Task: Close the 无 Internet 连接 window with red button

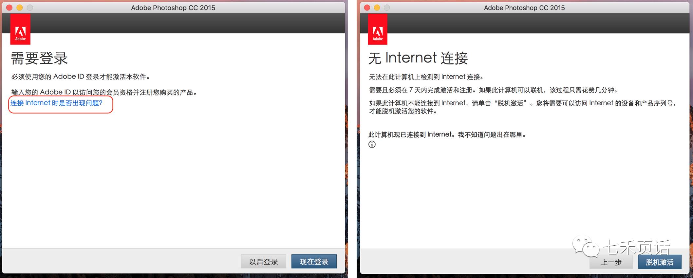Action: click(367, 8)
